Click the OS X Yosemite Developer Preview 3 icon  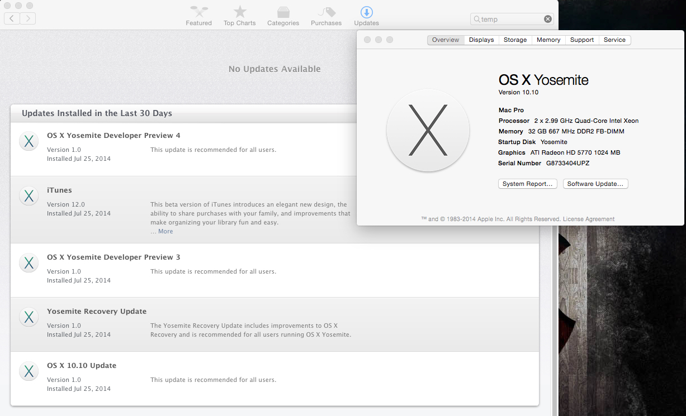(29, 263)
